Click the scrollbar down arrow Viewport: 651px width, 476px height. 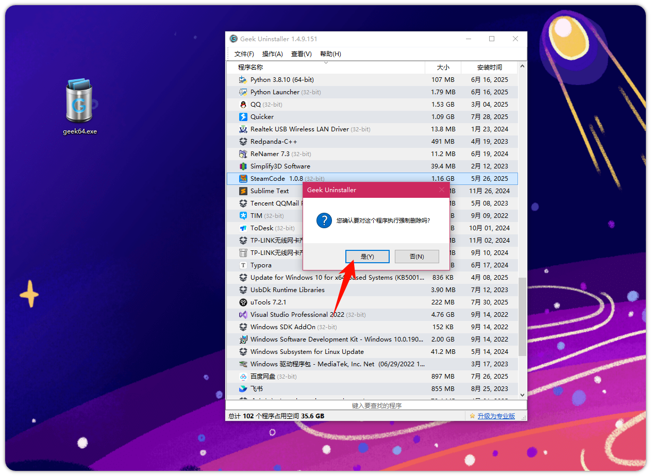coord(522,395)
